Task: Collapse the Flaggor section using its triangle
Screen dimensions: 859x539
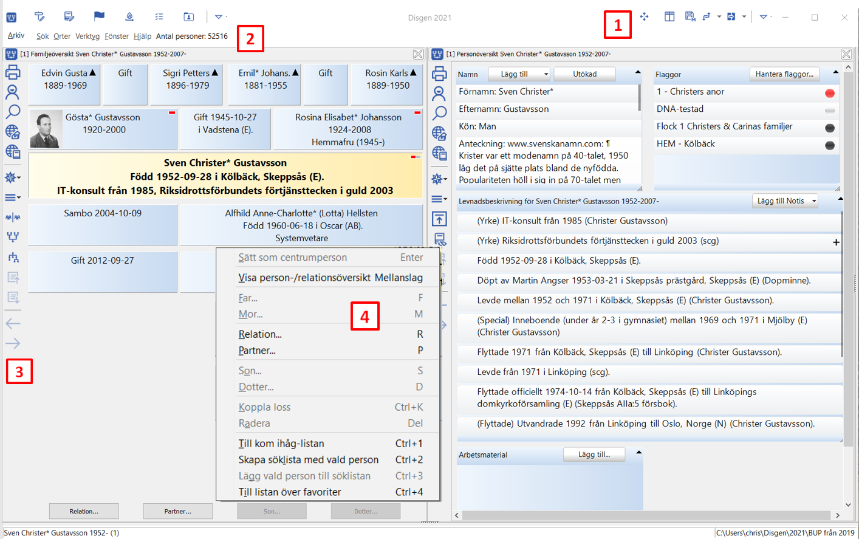Action: [835, 72]
